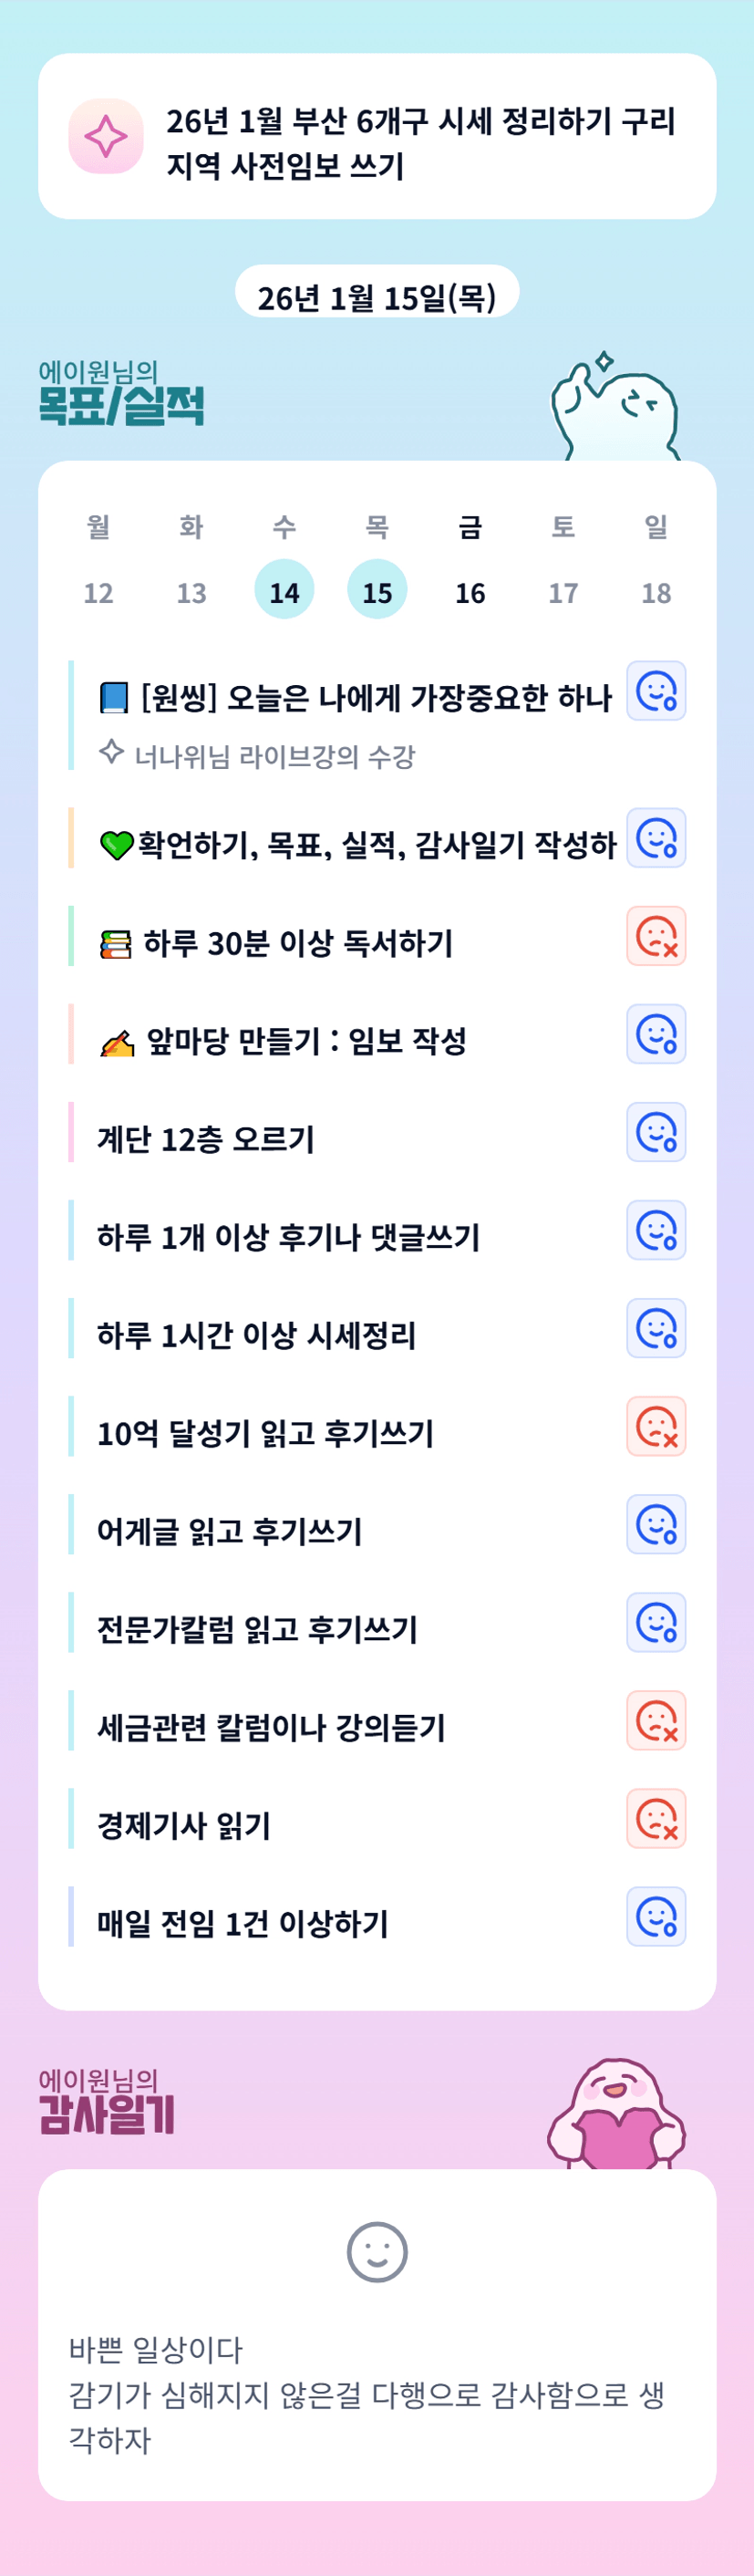The height and width of the screenshot is (2576, 754).
Task: Open the 하루 1시간 이상 시세정리 goal
Action: coord(256,1335)
